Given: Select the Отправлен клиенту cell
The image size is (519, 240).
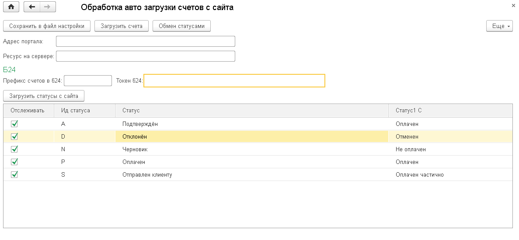Looking at the screenshot, I should point(252,174).
